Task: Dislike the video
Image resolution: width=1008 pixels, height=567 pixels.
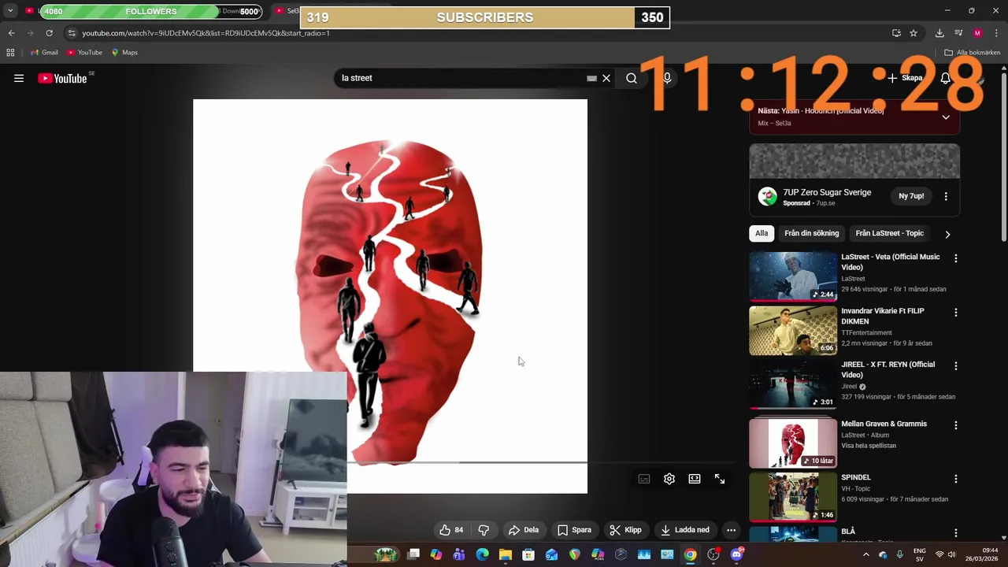Action: (484, 530)
